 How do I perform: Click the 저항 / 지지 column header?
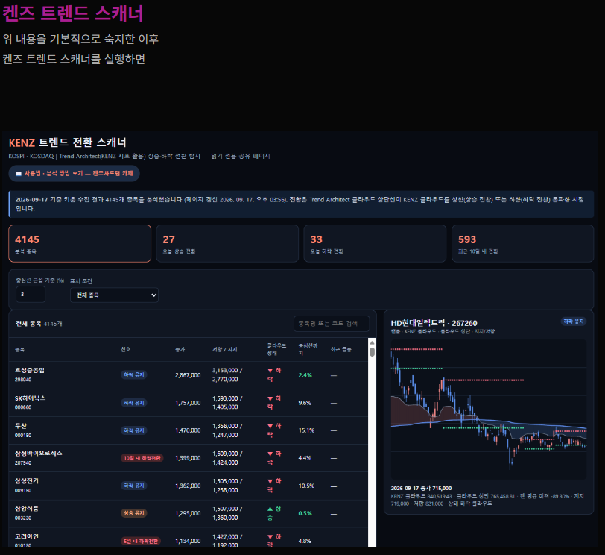[x=224, y=350]
